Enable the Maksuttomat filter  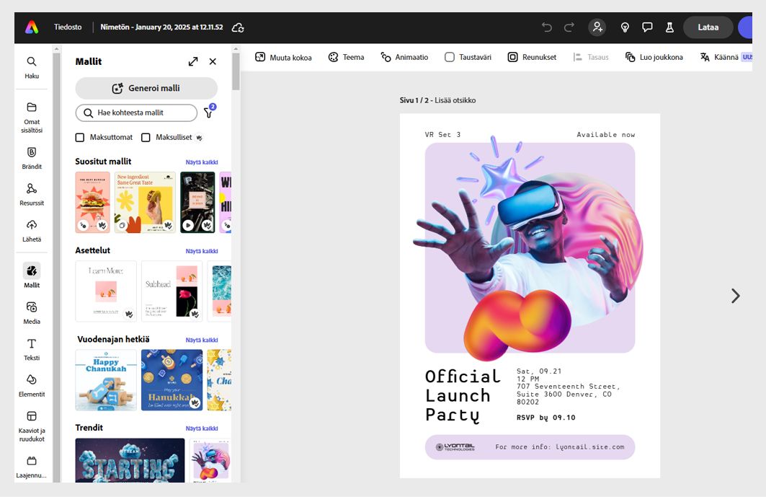pyautogui.click(x=81, y=138)
